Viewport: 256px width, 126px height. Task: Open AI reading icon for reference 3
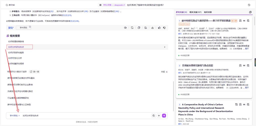click(248, 104)
